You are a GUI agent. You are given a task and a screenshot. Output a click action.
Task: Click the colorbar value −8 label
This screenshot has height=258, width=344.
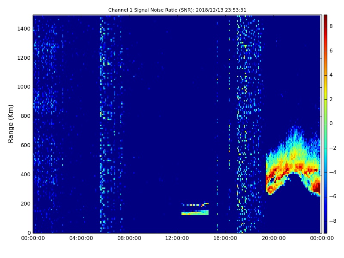(333, 221)
